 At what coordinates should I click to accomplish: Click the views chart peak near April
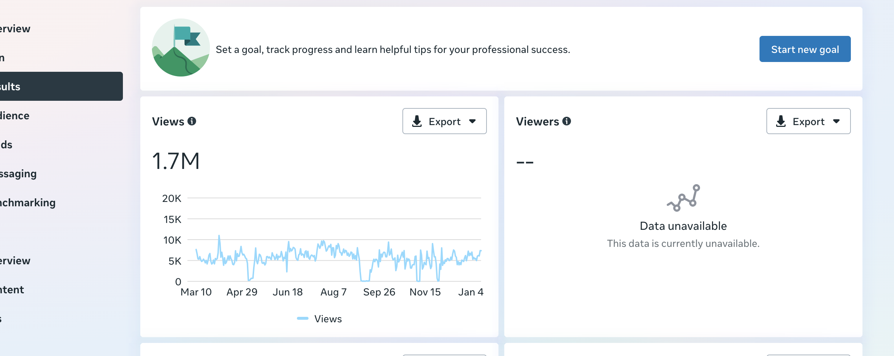[x=219, y=236]
